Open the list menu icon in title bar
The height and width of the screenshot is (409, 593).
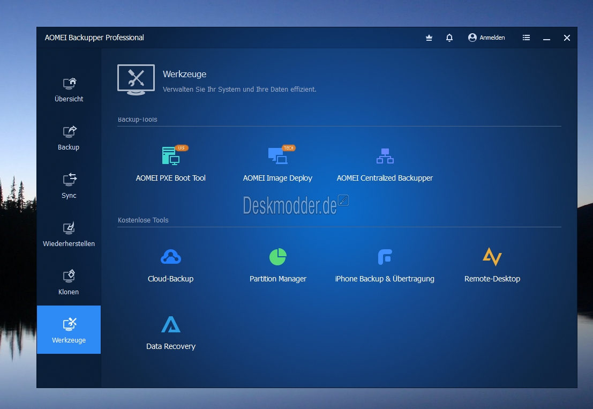pos(526,38)
